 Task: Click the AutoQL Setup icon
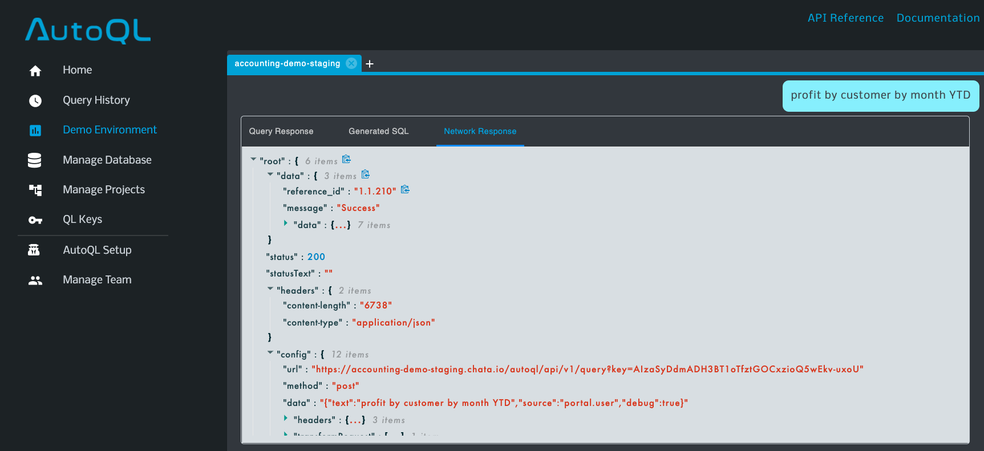[34, 250]
